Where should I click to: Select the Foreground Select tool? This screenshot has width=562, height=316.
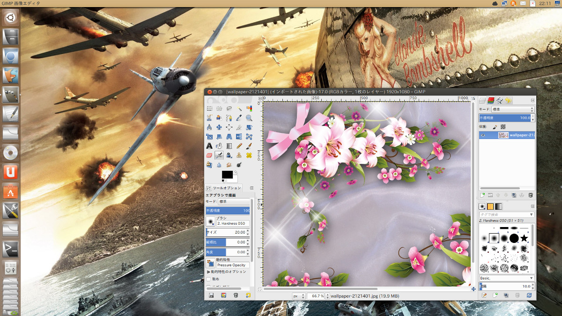[x=219, y=118]
